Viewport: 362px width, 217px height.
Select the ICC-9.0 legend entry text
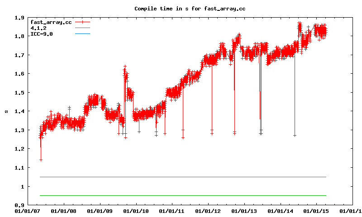point(41,34)
